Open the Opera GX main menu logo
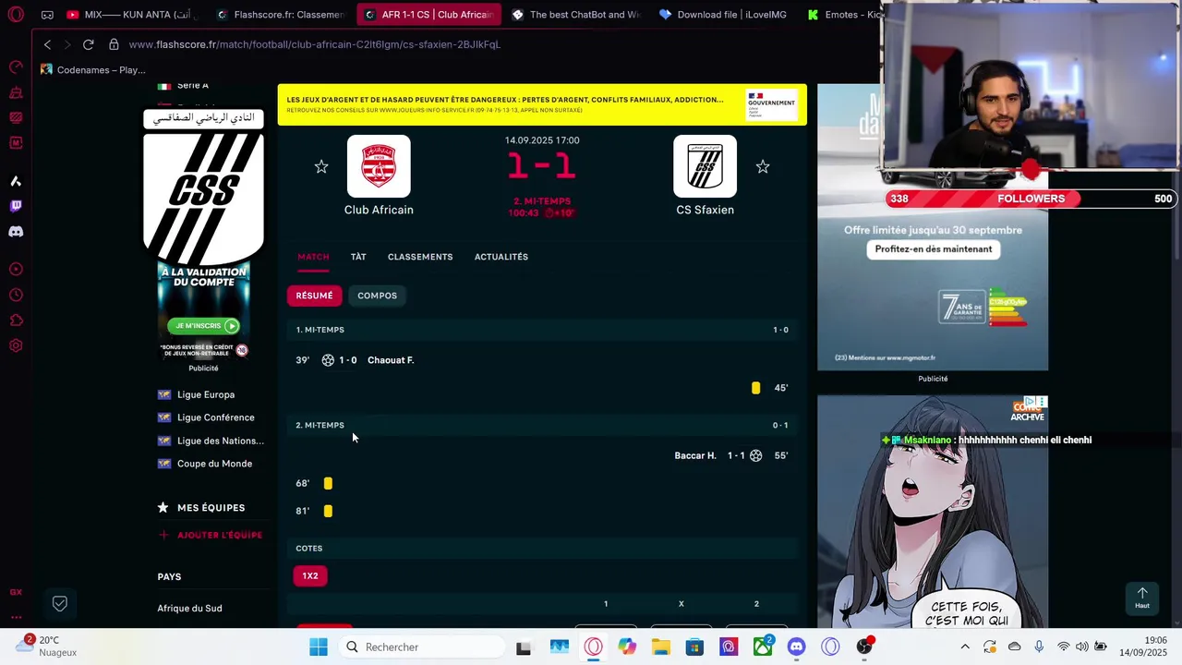The width and height of the screenshot is (1182, 665). tap(16, 15)
